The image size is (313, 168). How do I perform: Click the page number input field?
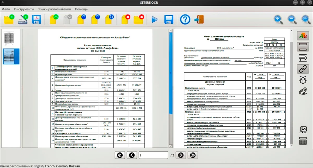pos(153,155)
